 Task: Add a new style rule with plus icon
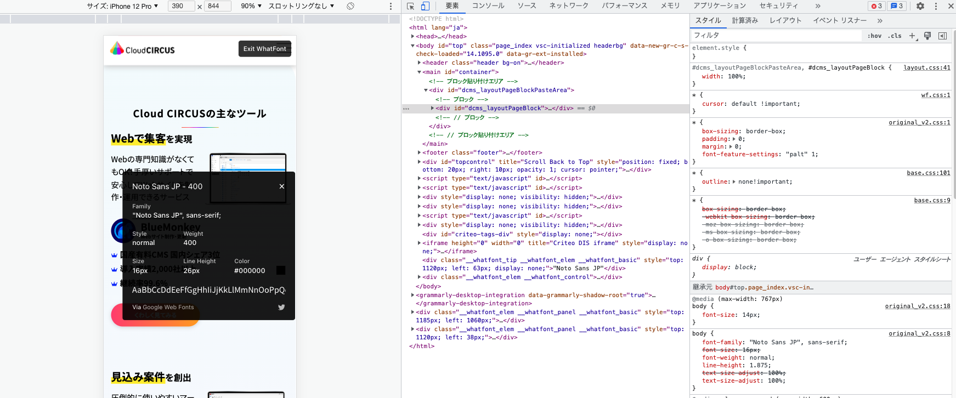(x=912, y=36)
